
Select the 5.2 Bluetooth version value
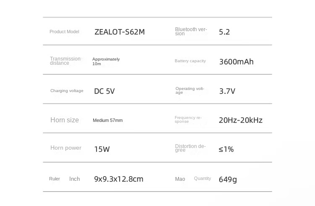coord(224,32)
